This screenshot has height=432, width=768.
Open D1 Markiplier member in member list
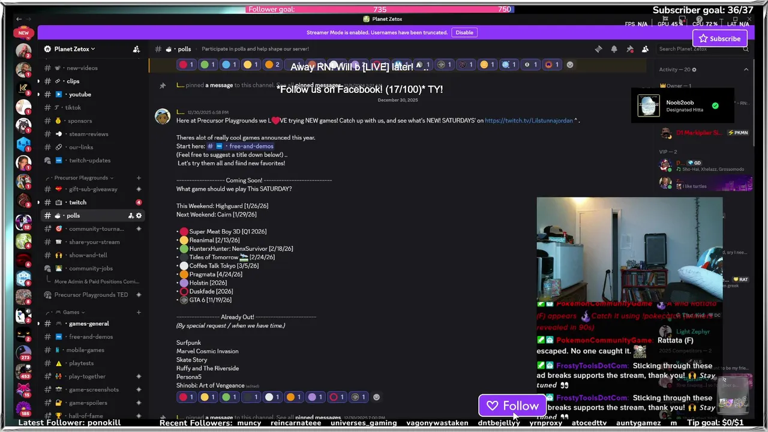[705, 133]
